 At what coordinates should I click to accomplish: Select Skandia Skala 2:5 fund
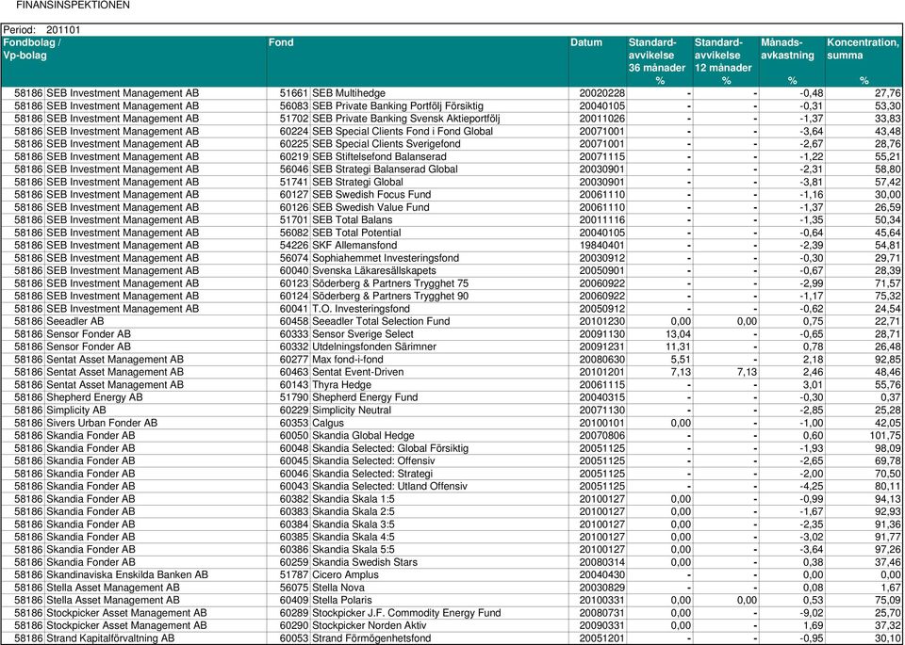click(354, 512)
